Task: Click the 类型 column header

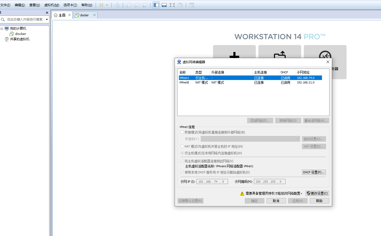Action: click(202, 72)
